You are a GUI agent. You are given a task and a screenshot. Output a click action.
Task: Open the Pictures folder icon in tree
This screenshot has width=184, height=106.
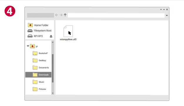pyautogui.click(x=35, y=89)
